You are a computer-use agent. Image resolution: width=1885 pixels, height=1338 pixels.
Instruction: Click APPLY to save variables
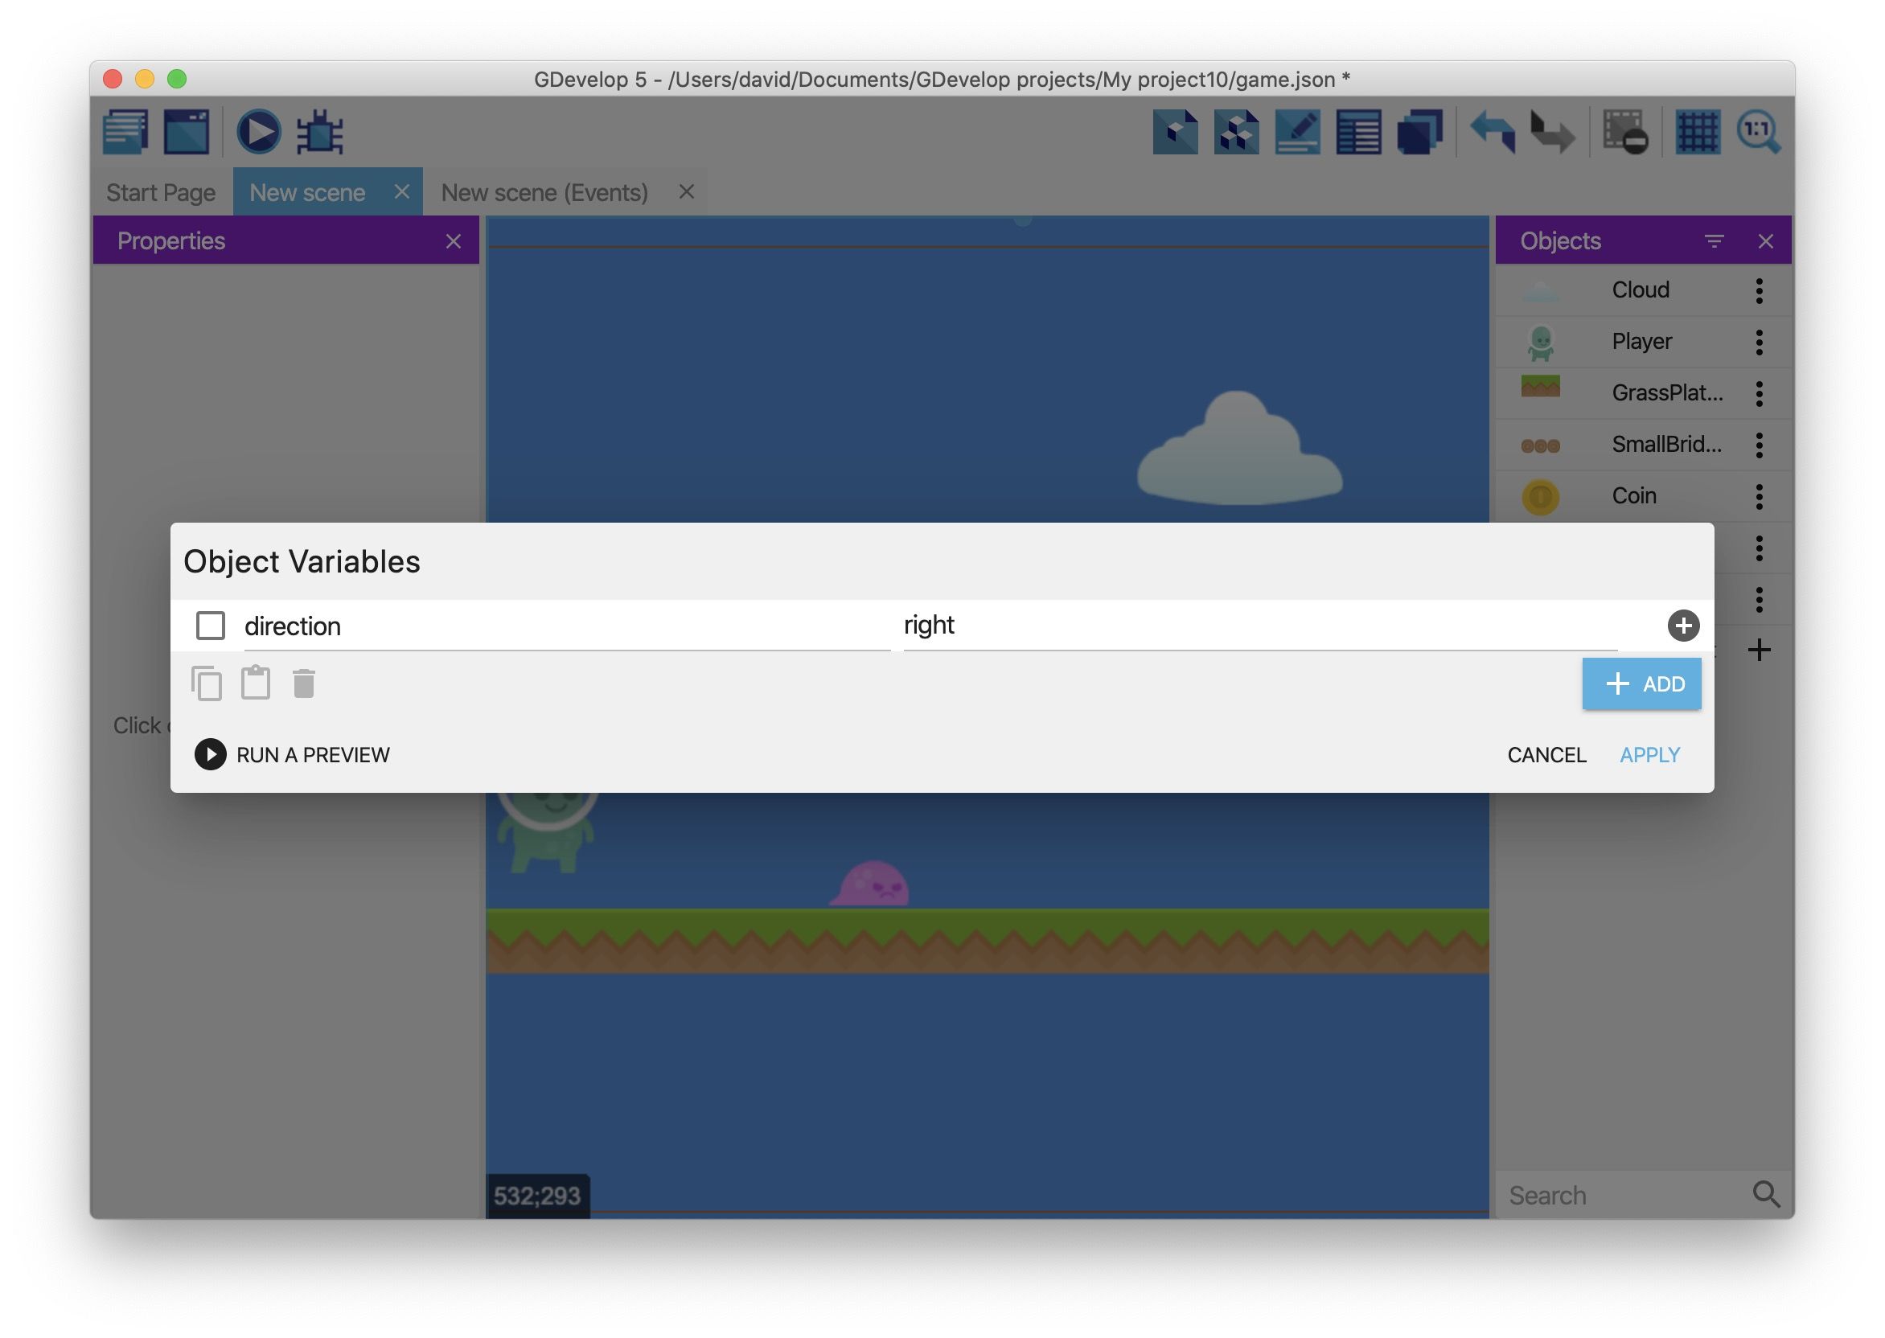[1649, 755]
